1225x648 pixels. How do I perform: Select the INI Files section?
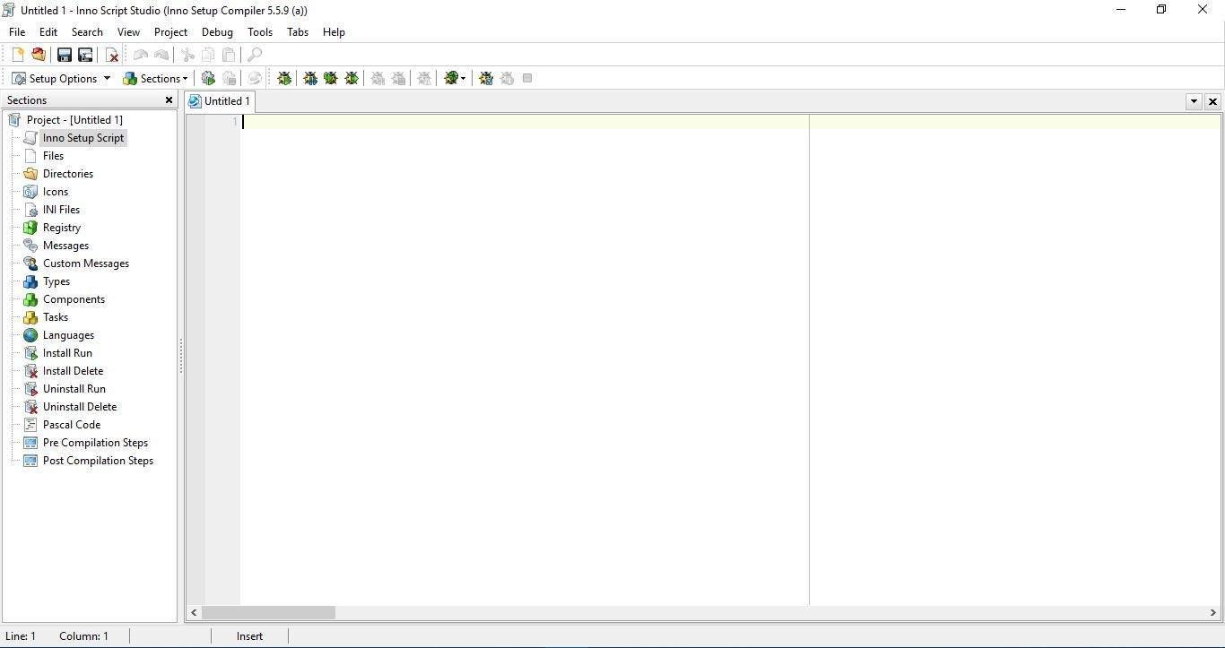tap(61, 209)
